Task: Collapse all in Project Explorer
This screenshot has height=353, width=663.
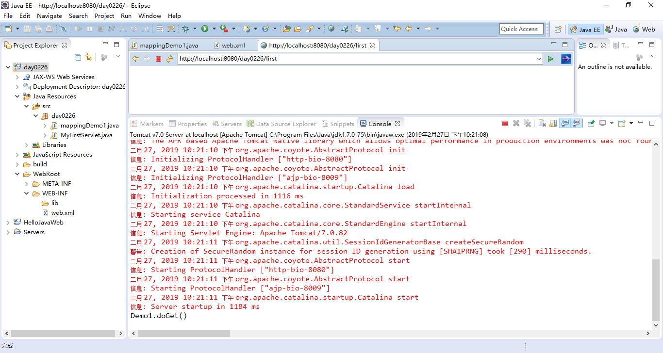Action: click(78, 57)
